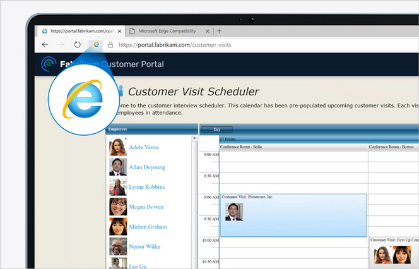Open a new tab with the plus icon
The height and width of the screenshot is (269, 419).
pos(220,31)
